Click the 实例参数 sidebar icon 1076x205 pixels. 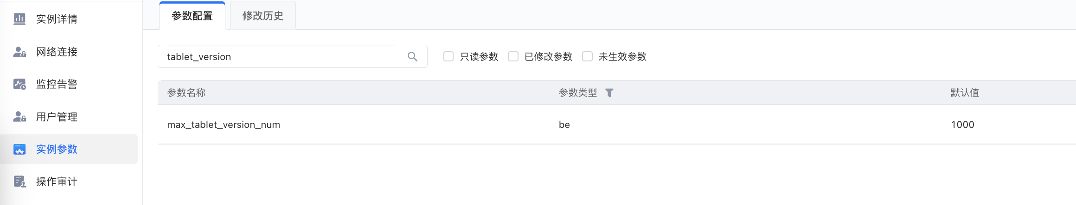[19, 149]
